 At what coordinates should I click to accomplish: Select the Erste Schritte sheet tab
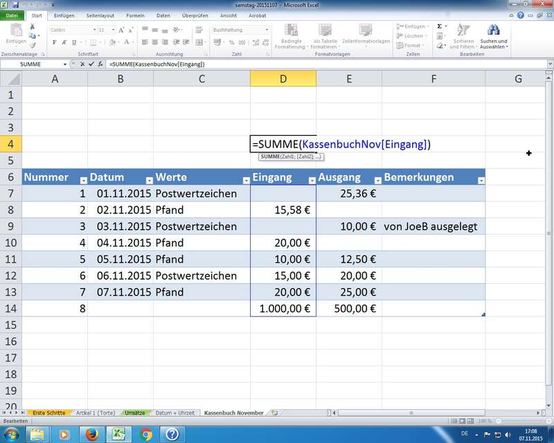coord(48,413)
